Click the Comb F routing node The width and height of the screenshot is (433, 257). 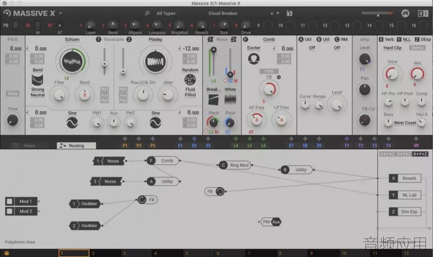click(x=163, y=161)
